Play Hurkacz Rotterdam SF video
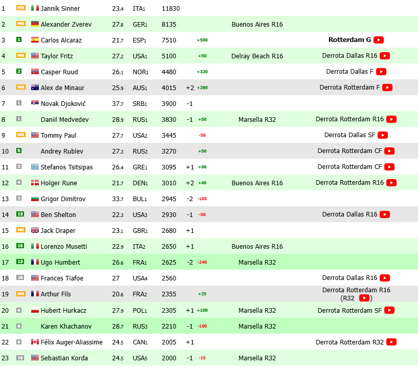 click(389, 310)
